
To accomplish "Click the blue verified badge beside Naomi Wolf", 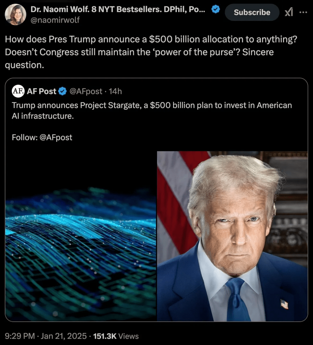I will (x=215, y=9).
